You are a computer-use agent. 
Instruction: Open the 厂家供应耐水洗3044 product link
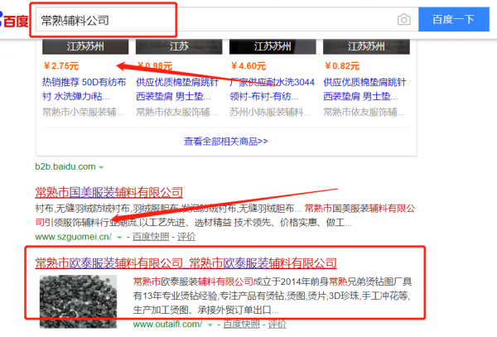point(266,89)
